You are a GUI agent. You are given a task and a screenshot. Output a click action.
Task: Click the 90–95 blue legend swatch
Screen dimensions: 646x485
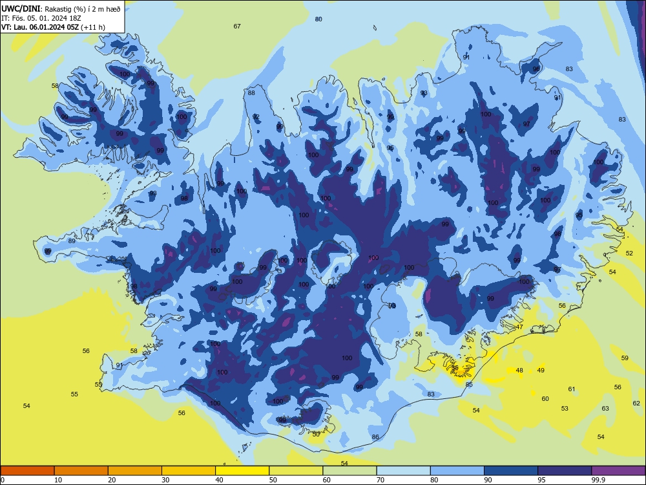coord(511,471)
